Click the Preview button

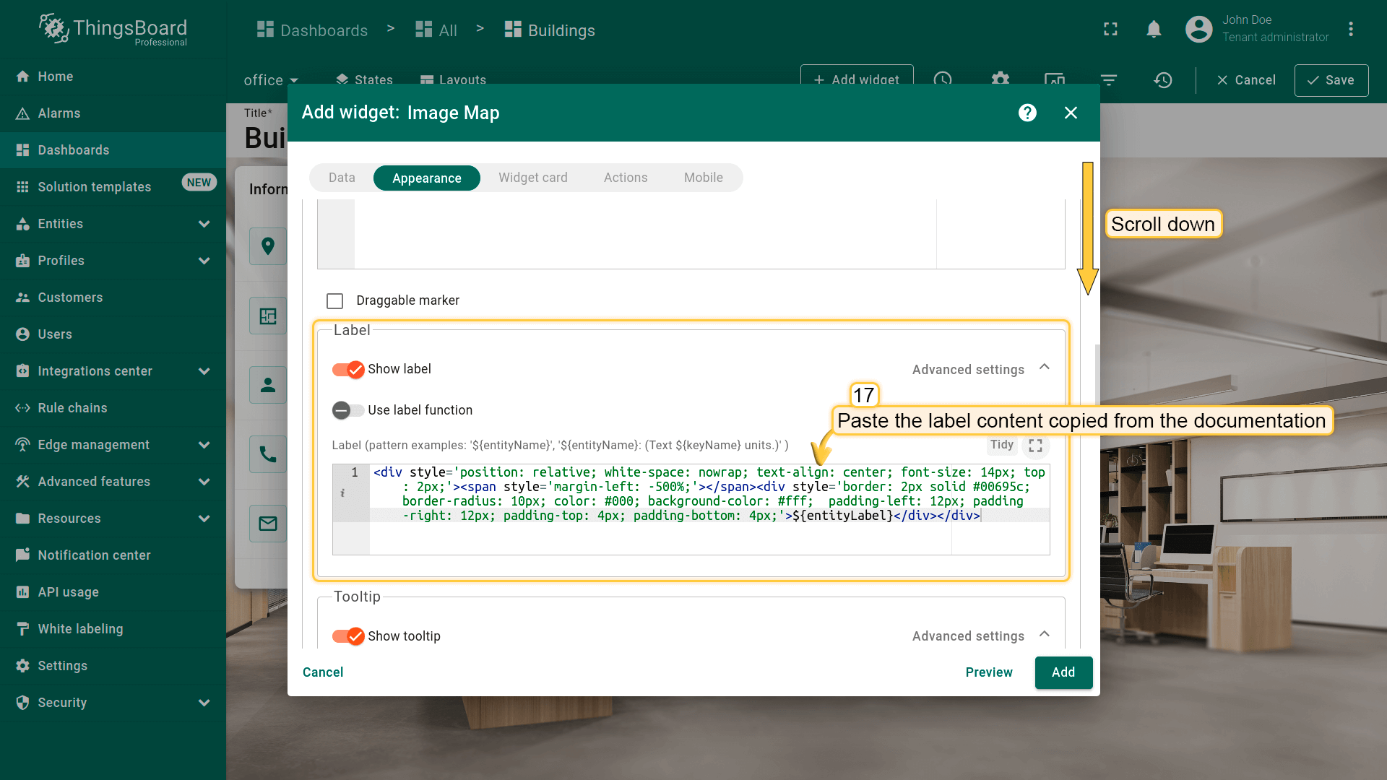pyautogui.click(x=988, y=672)
